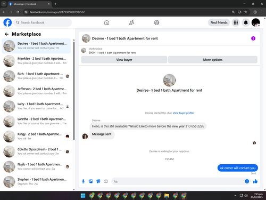Open a new browser tab
This screenshot has height=200, width=266.
coord(55,4)
